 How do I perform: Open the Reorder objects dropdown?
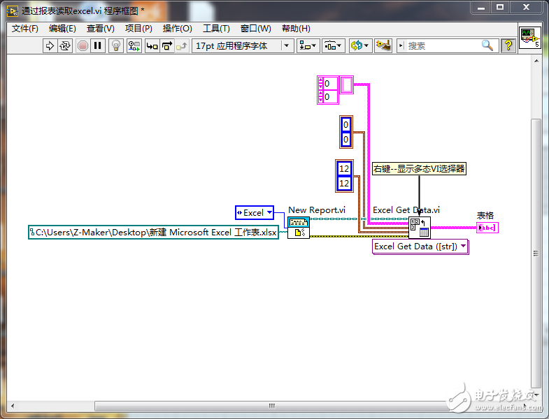(360, 46)
